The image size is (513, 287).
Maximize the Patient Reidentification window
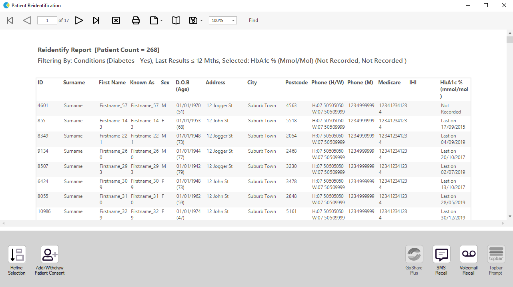[x=486, y=6]
